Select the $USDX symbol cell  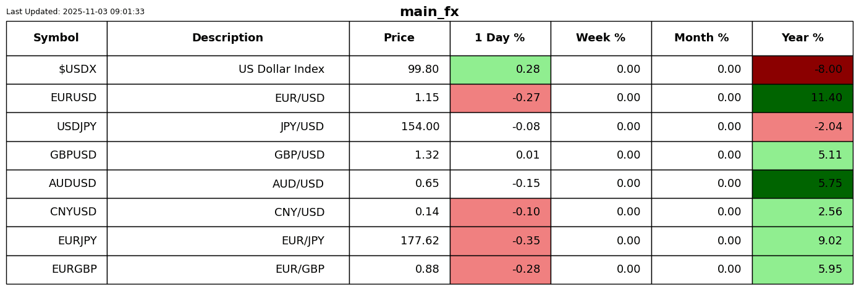click(77, 70)
